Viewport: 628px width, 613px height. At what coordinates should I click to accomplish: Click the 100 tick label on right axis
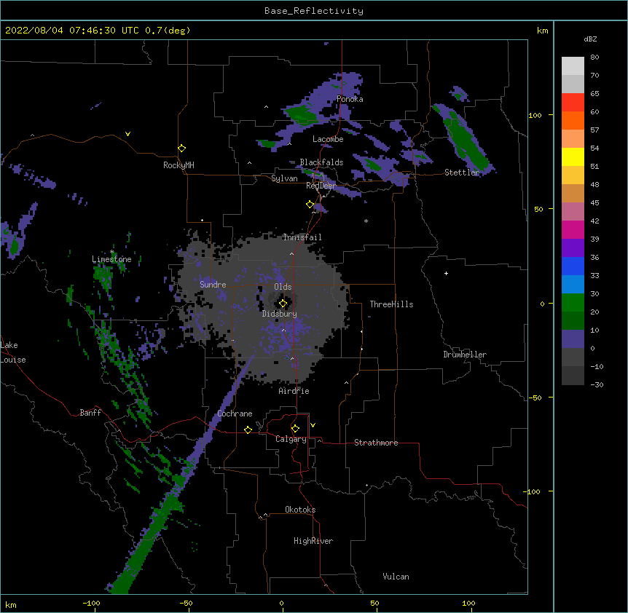pos(535,115)
